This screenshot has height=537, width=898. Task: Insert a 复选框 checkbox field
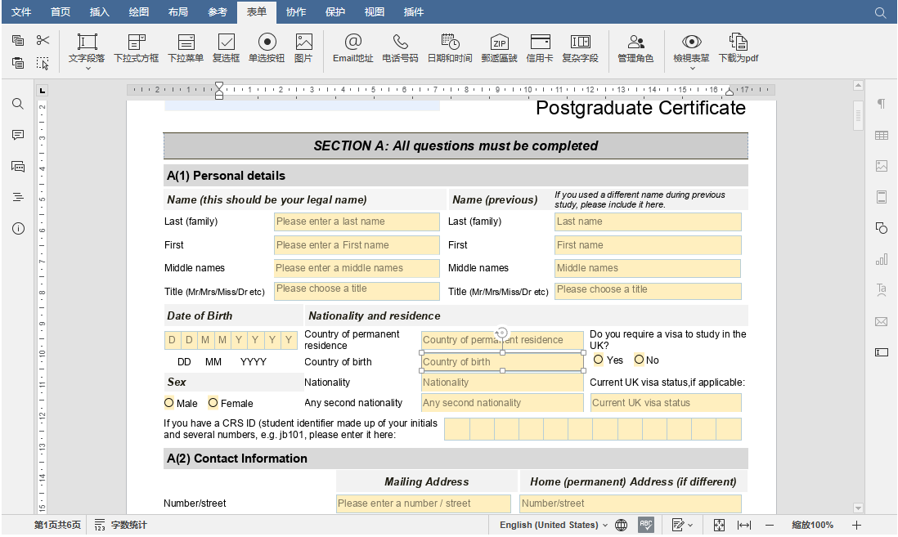tap(227, 47)
